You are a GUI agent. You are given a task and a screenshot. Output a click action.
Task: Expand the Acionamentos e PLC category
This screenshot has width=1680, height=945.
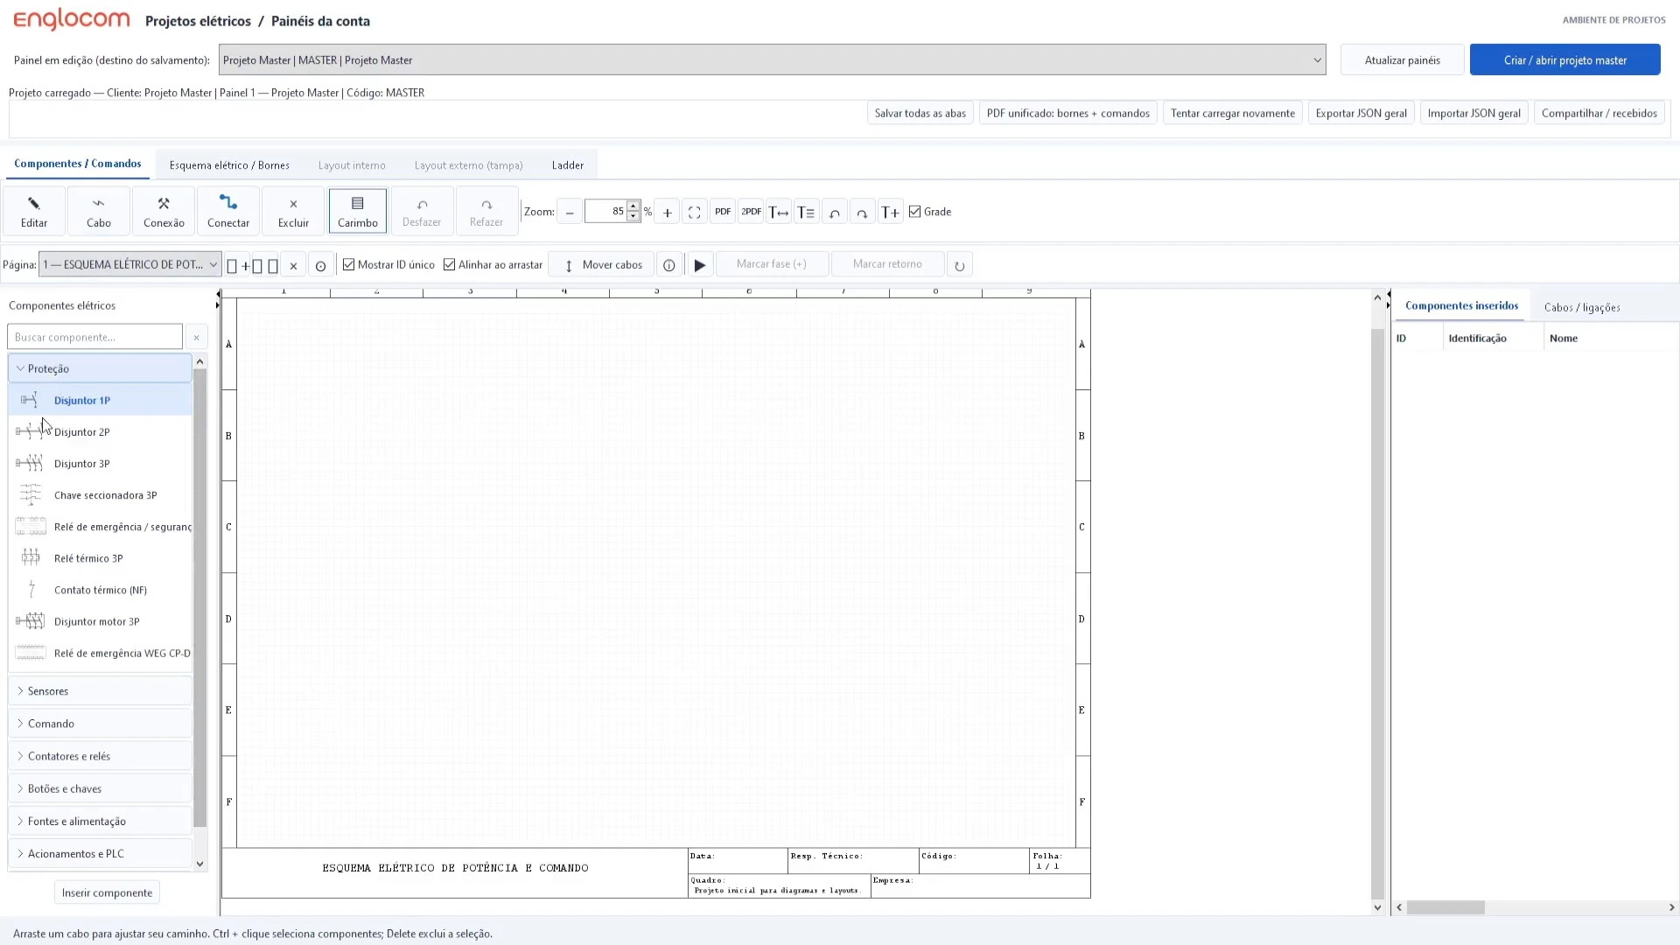100,853
